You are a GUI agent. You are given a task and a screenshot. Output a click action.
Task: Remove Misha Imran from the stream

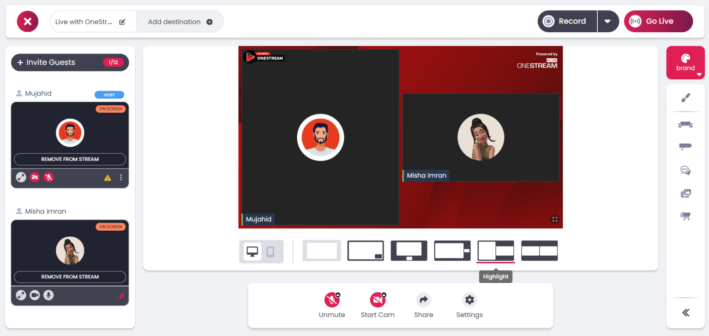[70, 277]
